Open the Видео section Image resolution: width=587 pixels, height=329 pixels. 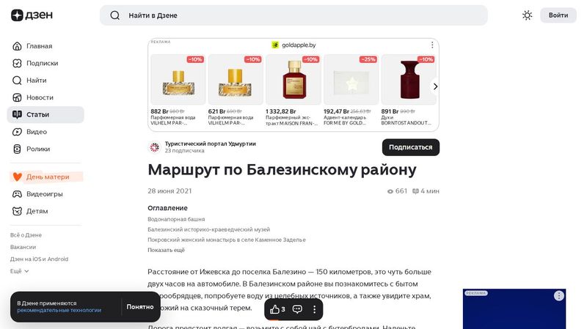37,132
